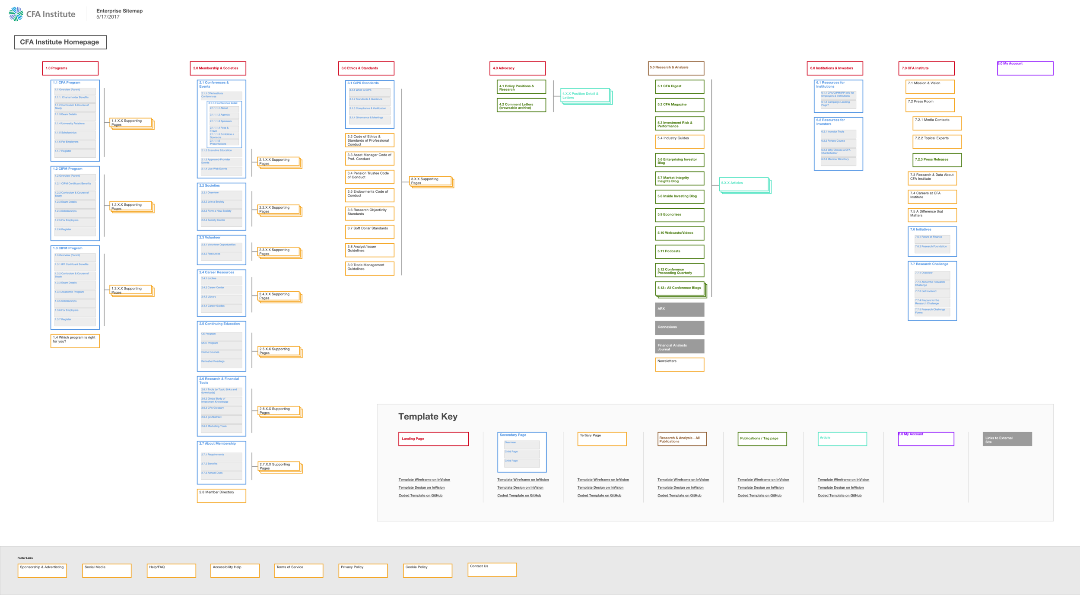Click the 2.2 Societies heading

[x=210, y=186]
